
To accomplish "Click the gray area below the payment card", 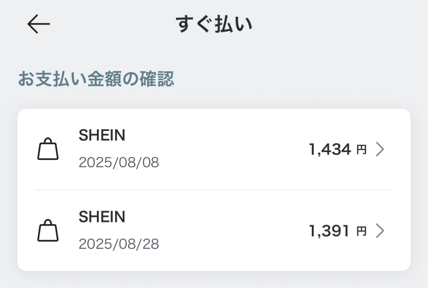I will [214, 280].
